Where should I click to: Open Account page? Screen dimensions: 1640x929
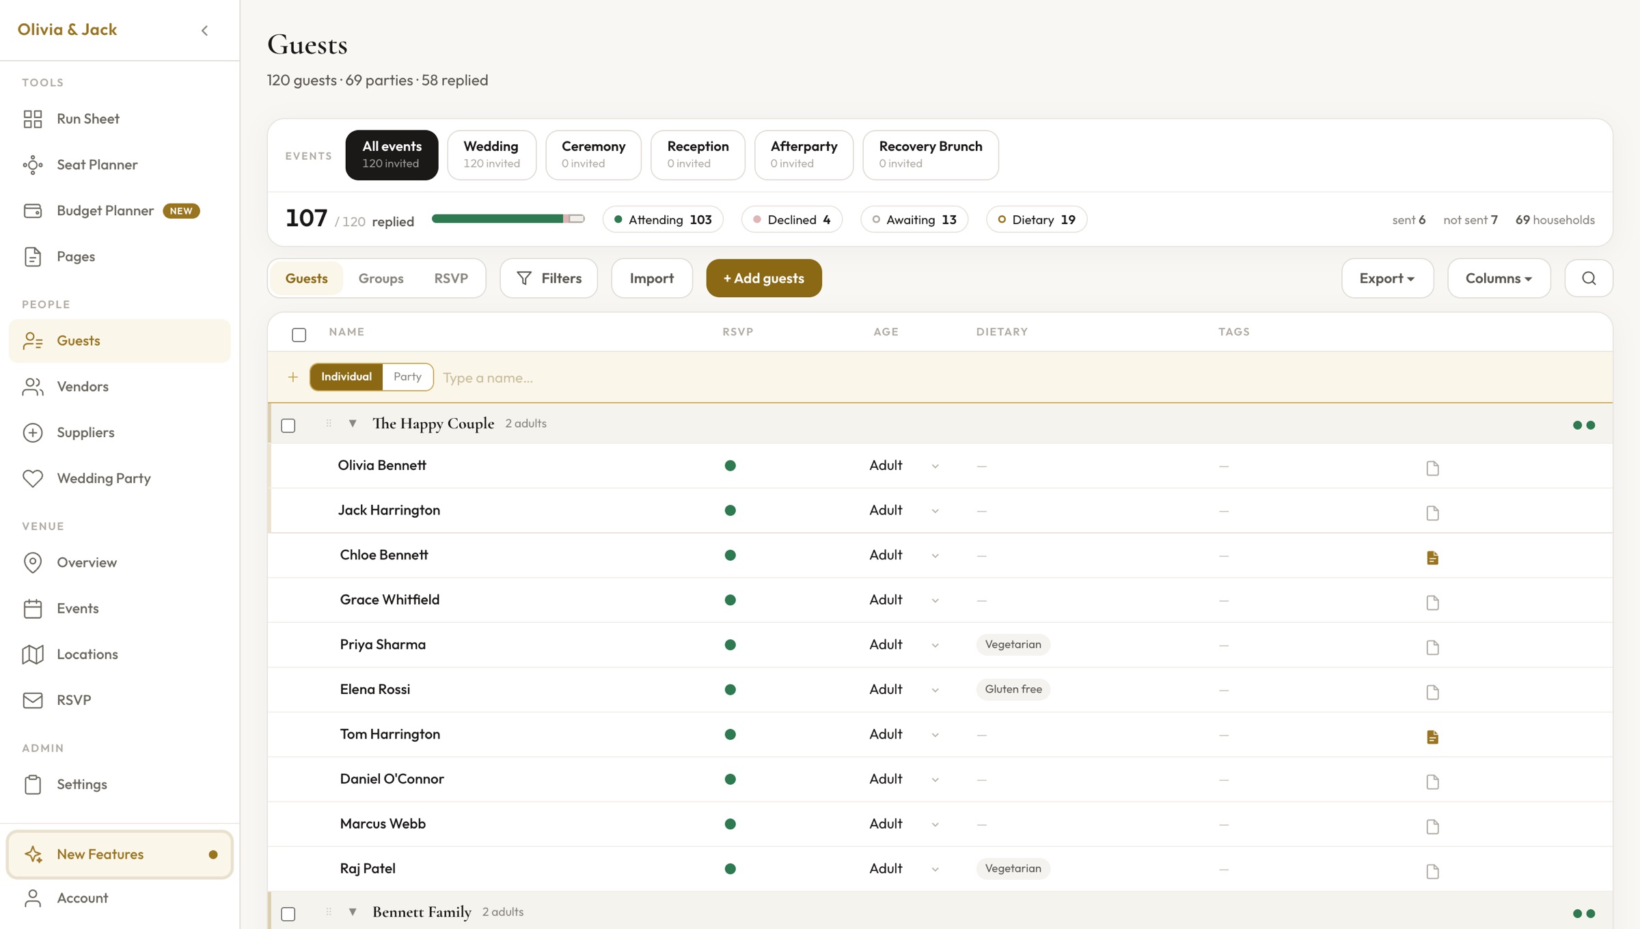point(120,898)
